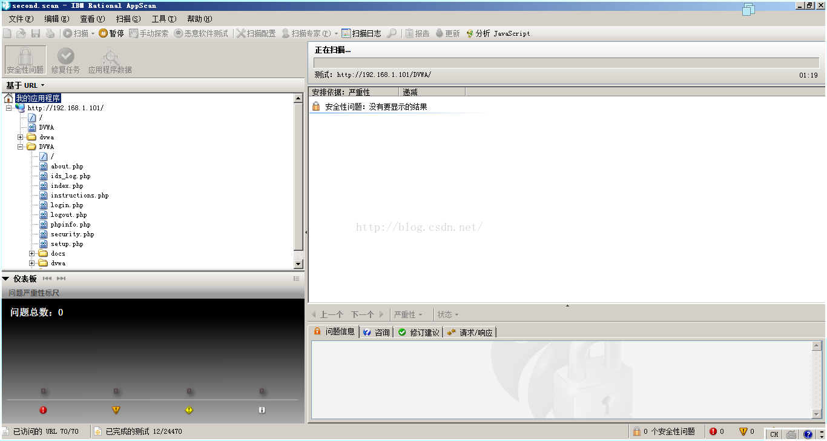Switch to the 修订建议 tab
Viewport: 827px width, 441px height.
click(x=418, y=332)
